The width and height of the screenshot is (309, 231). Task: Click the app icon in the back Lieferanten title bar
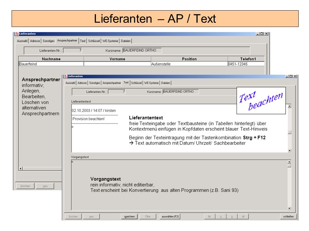click(x=17, y=34)
